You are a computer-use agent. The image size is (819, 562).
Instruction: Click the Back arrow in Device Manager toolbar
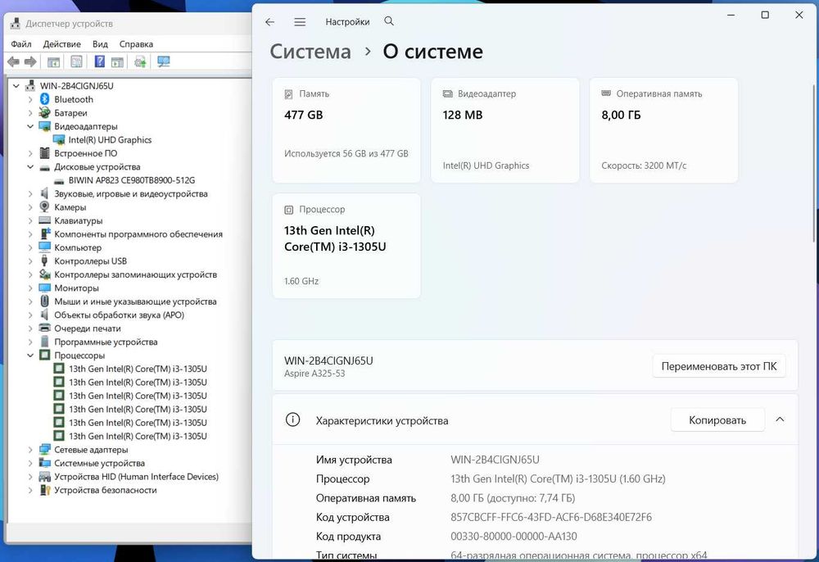(13, 62)
